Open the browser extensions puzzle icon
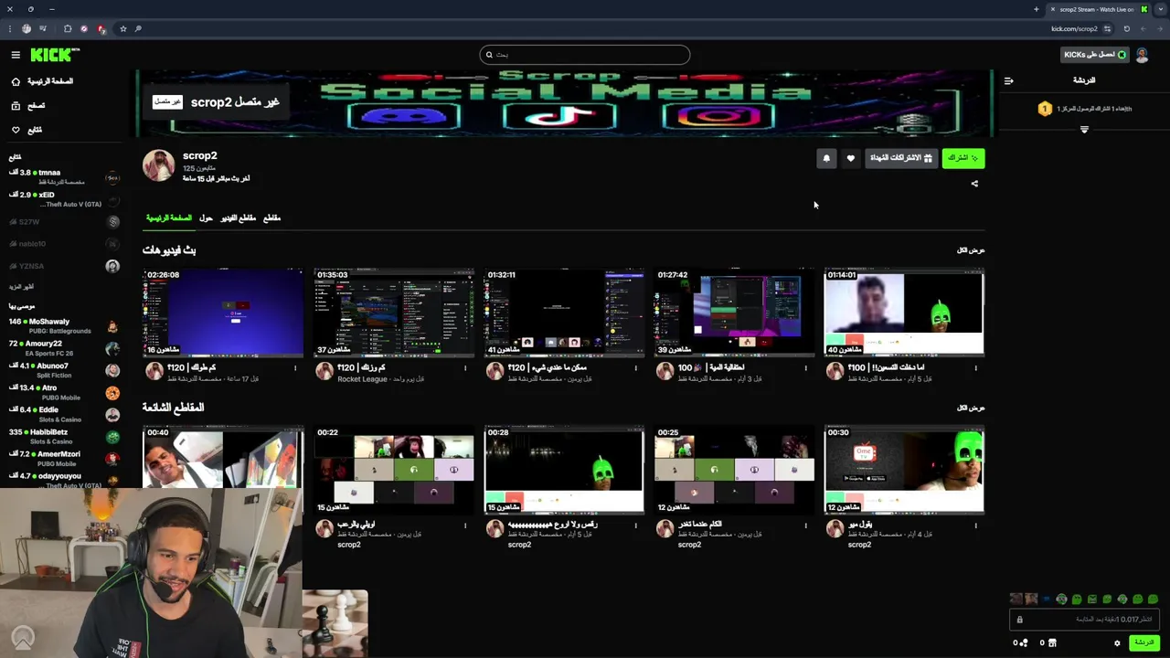Image resolution: width=1170 pixels, height=658 pixels. 68,28
